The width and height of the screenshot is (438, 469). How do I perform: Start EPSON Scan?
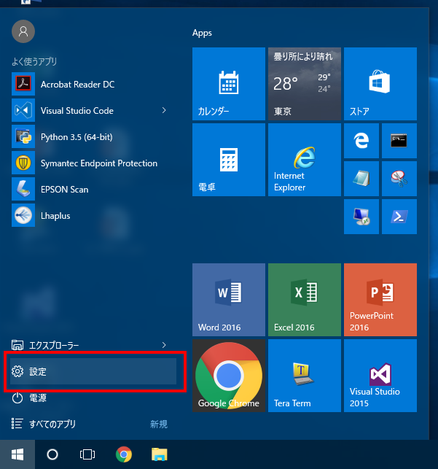[x=90, y=190]
